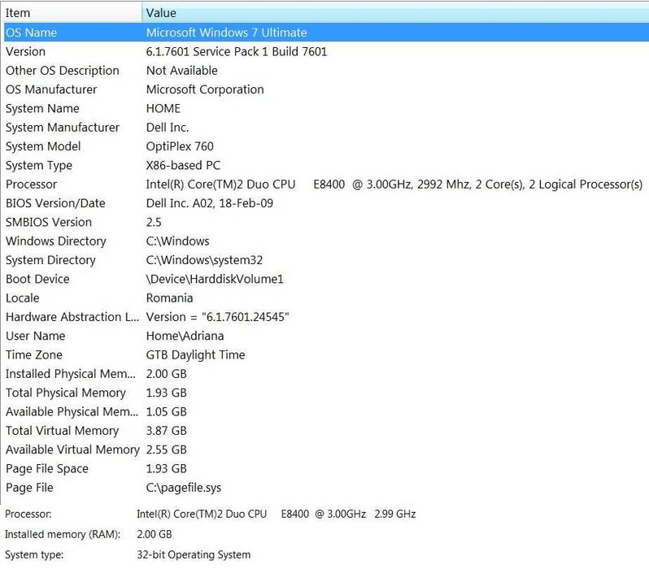Click the 'C:\Windows\system32' value
The width and height of the screenshot is (649, 569).
204,260
